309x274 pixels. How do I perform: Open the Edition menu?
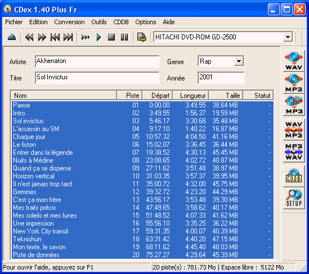(38, 22)
